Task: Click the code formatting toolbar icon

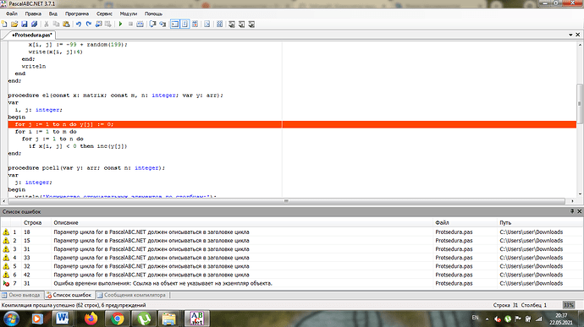Action: [207, 25]
